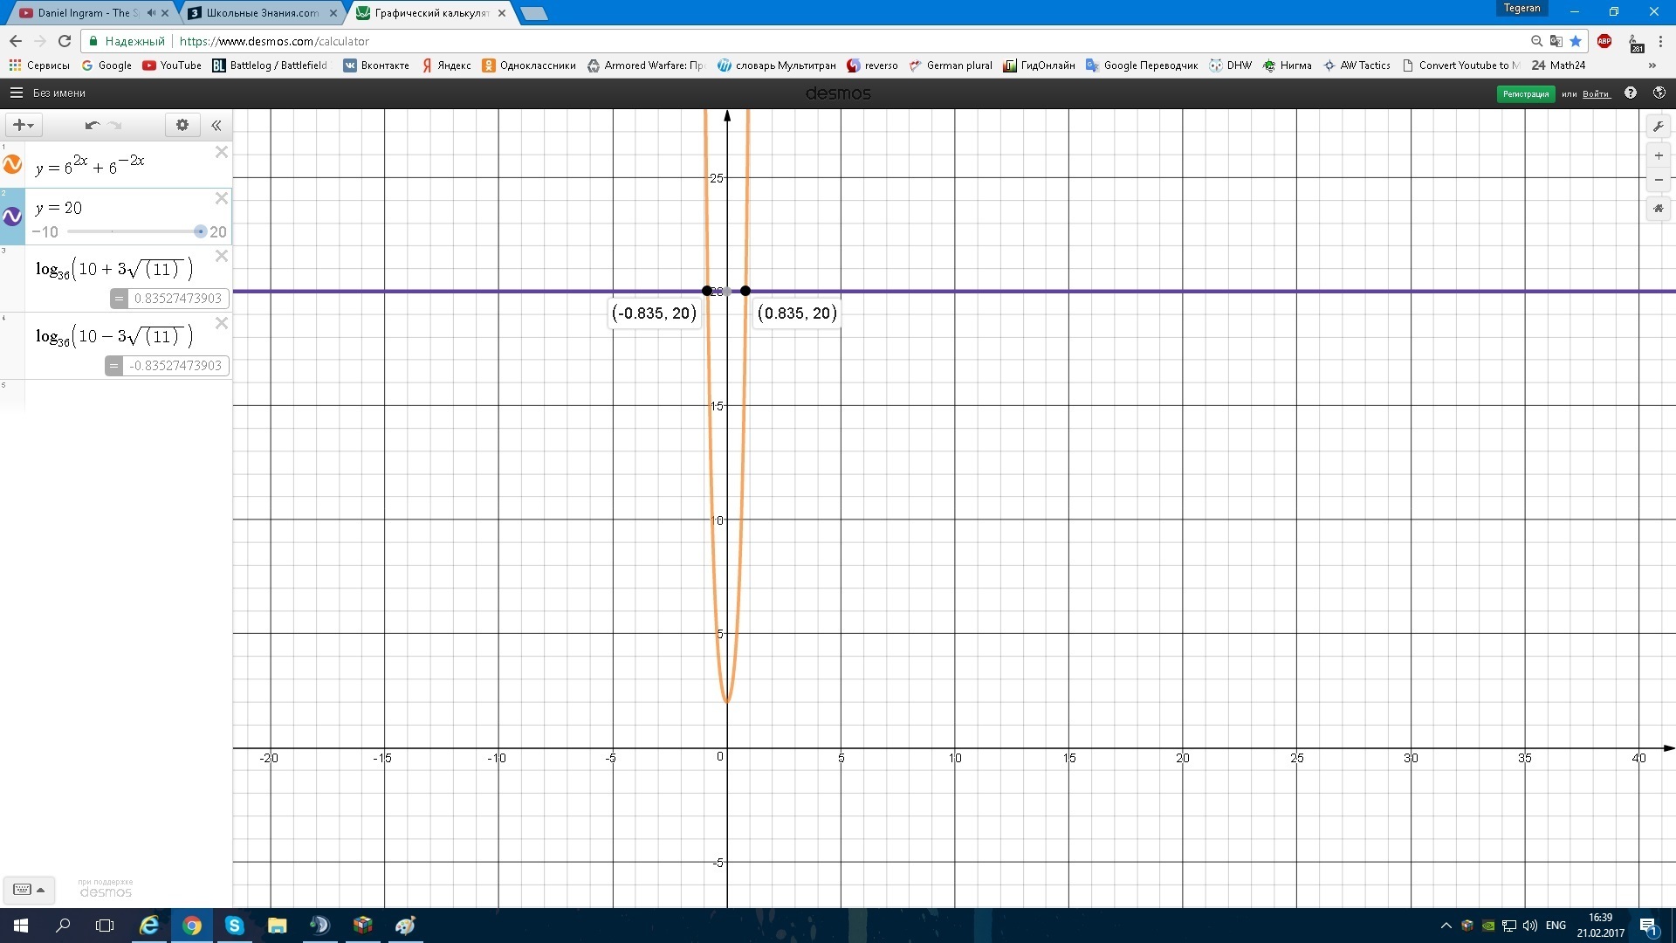Screen dimensions: 1676x943
Task: Open the Desmos help question mark
Action: [1630, 93]
